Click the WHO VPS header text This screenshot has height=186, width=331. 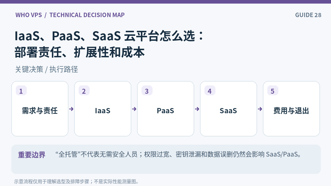(x=29, y=15)
